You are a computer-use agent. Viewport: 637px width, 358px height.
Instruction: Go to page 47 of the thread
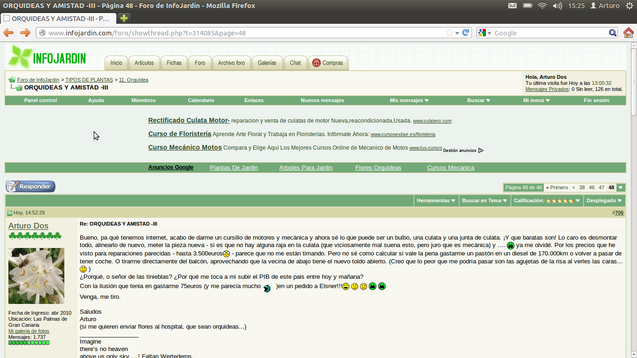pos(602,187)
